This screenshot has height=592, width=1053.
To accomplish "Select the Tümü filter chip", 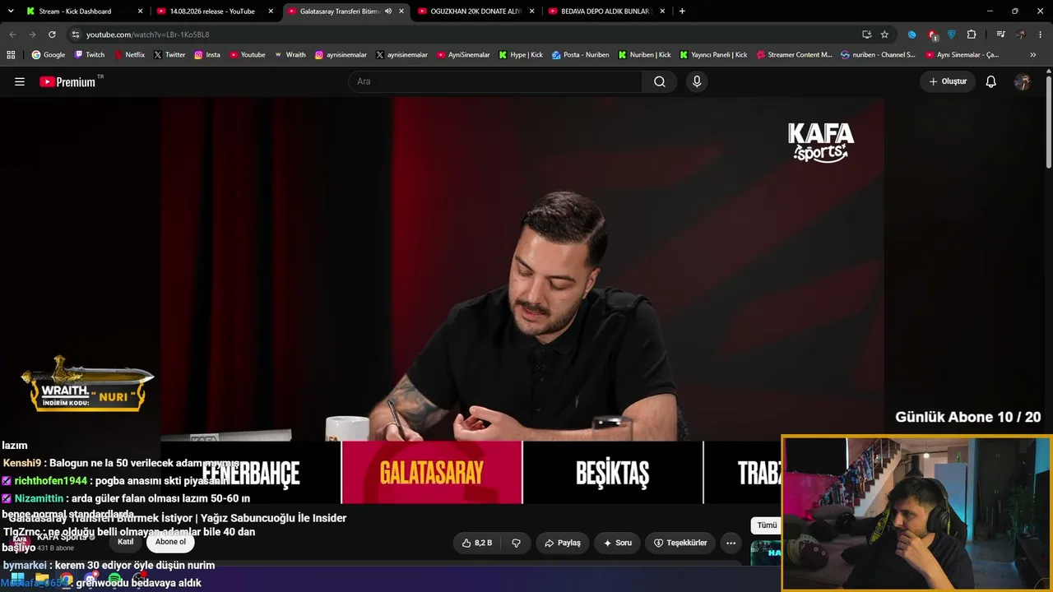I will pos(767,525).
